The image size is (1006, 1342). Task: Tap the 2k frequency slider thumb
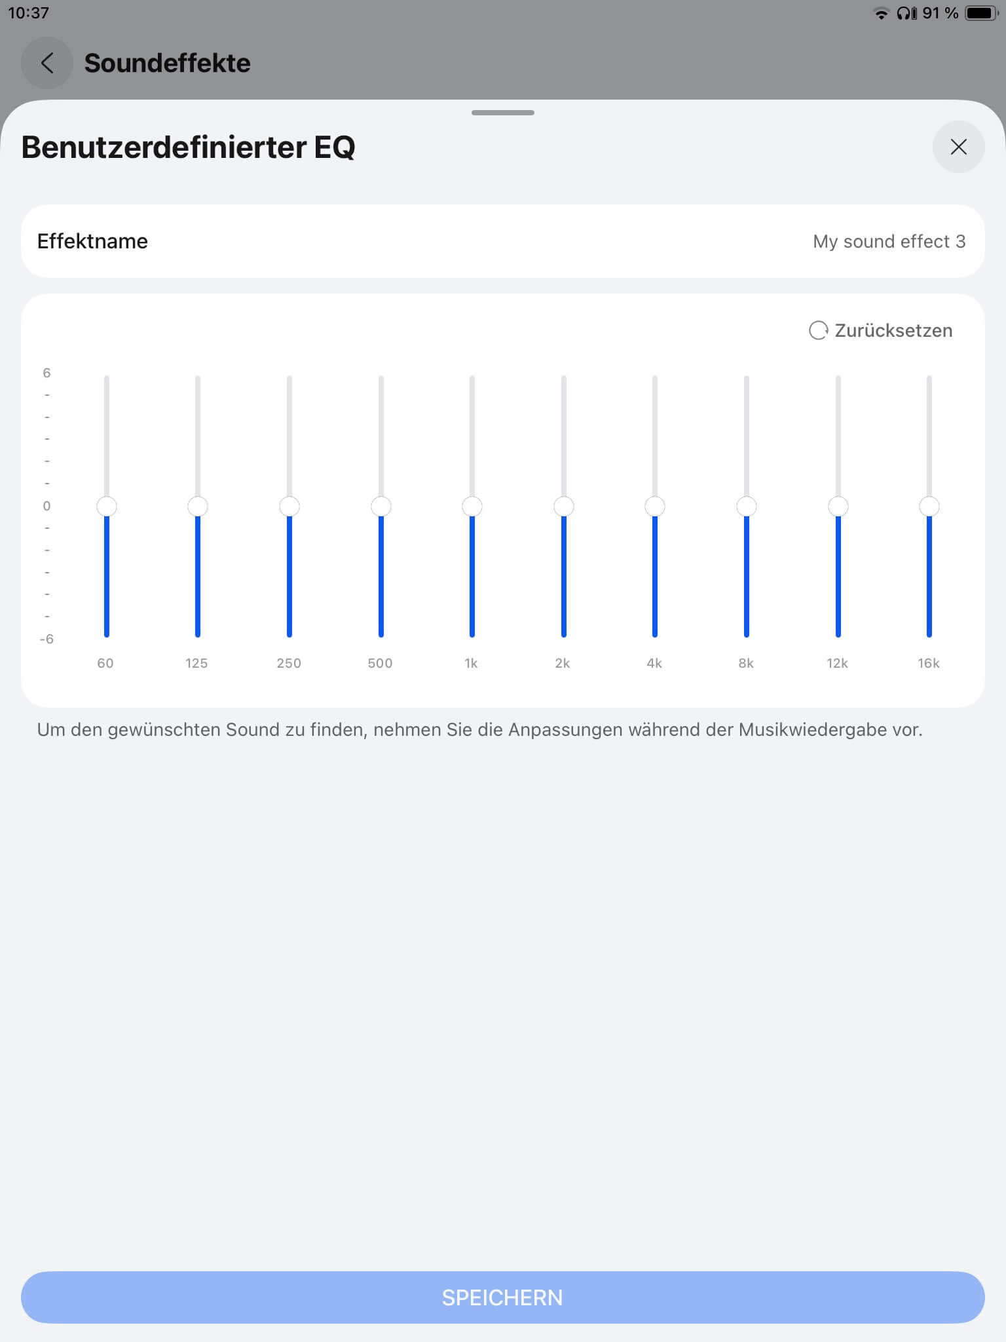pyautogui.click(x=563, y=507)
